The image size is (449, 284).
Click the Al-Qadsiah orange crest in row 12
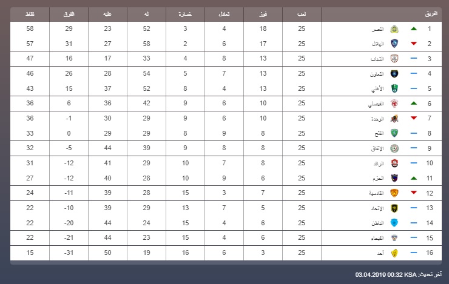(x=394, y=193)
